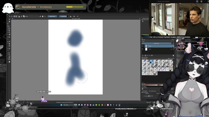Open the brush presets chooser icon
Image resolution: width=209 pixels, height=117 pixels.
click(x=24, y=16)
